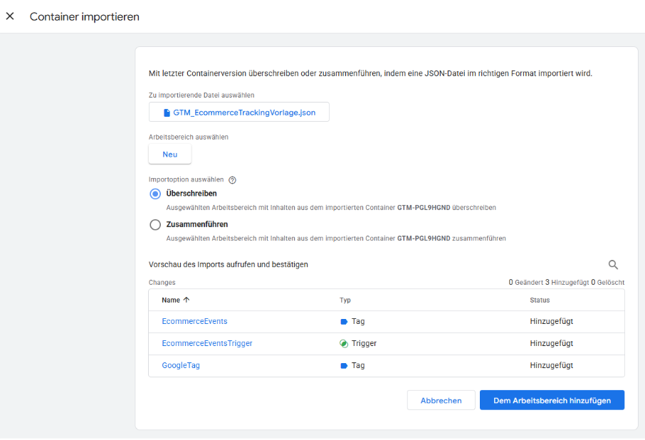Image resolution: width=645 pixels, height=440 pixels.
Task: Click Dem Arbeitsbereich hinzufügen button
Action: (552, 400)
